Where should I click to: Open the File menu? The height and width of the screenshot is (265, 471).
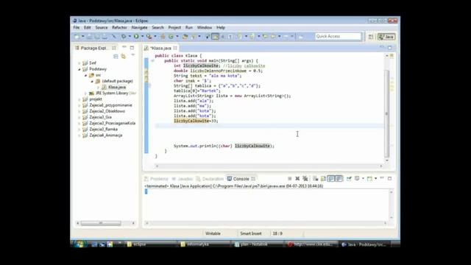point(77,27)
